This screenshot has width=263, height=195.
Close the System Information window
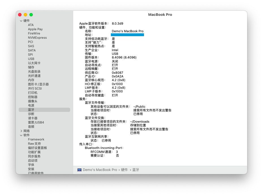tap(20, 15)
